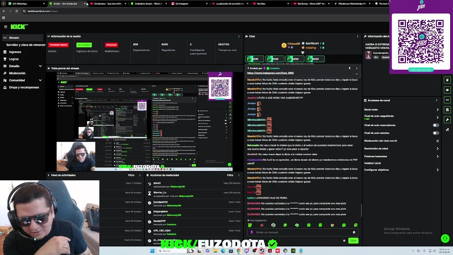Open Acciones de moderador Filtro
The image size is (453, 255).
click(230, 175)
